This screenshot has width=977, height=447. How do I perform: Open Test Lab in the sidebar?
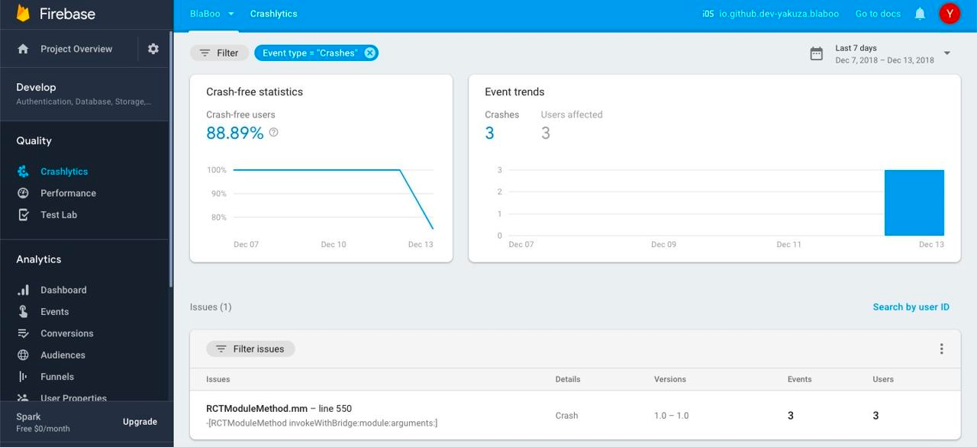coord(59,214)
